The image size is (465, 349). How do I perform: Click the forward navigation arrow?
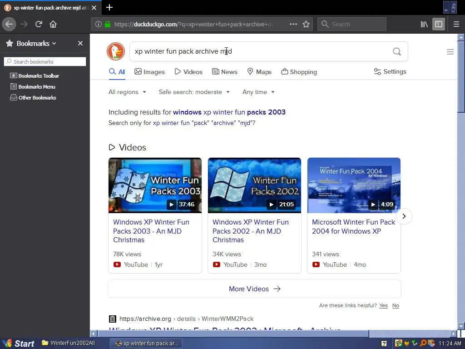(x=24, y=24)
